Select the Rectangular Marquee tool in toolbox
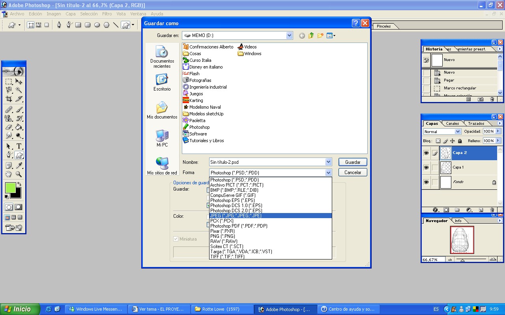The height and width of the screenshot is (315, 505). coord(9,82)
